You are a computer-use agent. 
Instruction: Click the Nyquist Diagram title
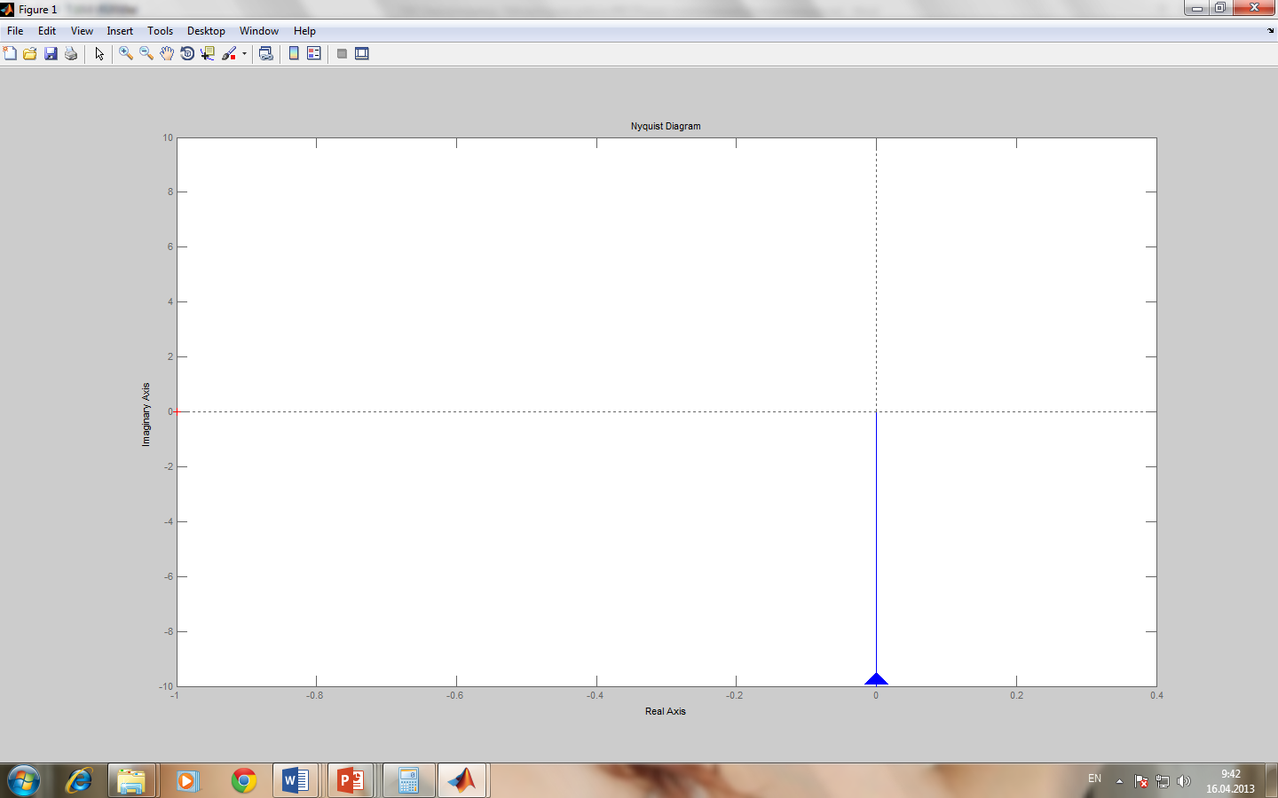tap(666, 126)
